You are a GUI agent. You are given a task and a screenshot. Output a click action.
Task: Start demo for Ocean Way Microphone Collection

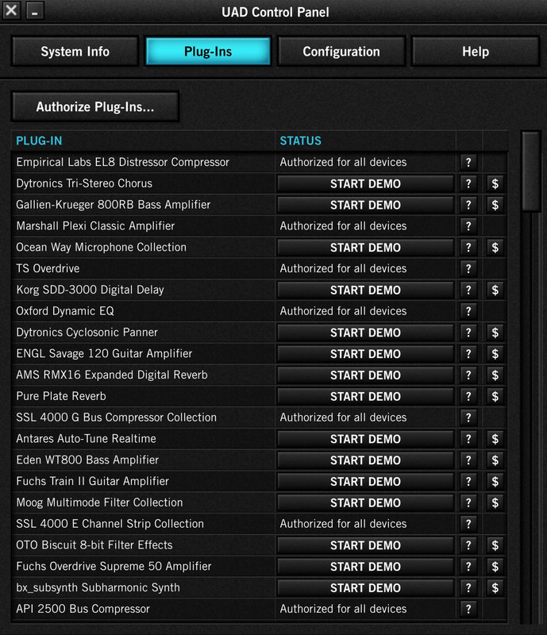[x=365, y=248]
